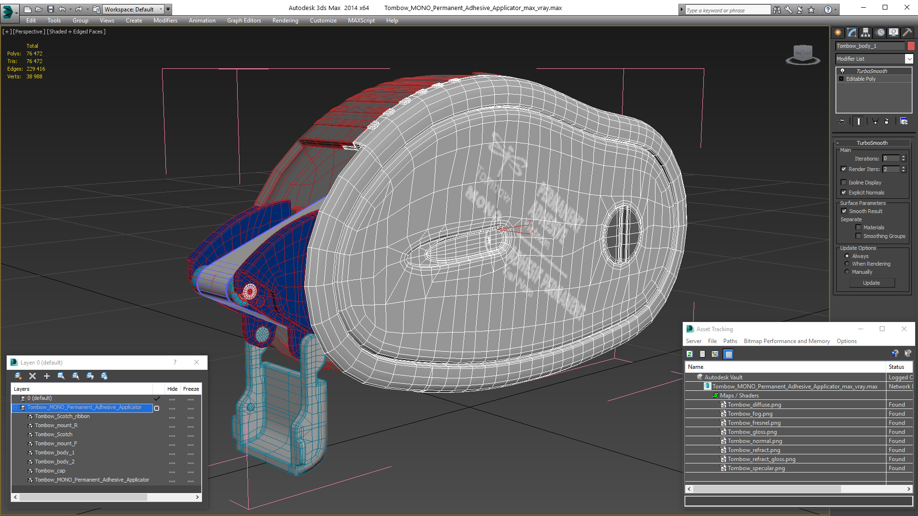
Task: Increase the Iterations spinner value
Action: point(904,157)
